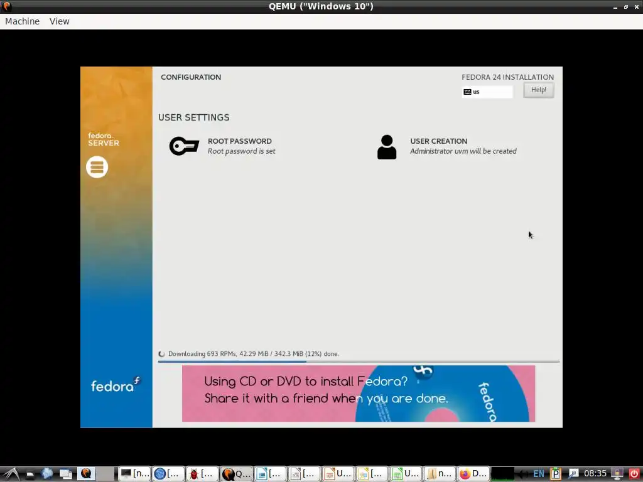Click the "CONFIGURATION" heading
Viewport: 643px width, 482px height.
coord(191,77)
